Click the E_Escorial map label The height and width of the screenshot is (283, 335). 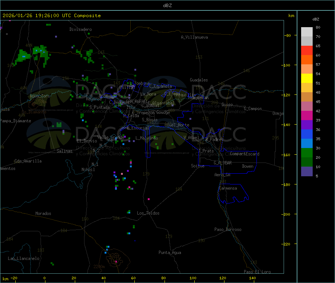point(138,128)
